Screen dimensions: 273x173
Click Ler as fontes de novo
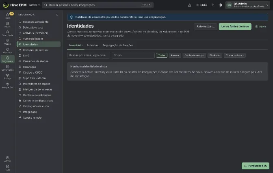(x=235, y=26)
